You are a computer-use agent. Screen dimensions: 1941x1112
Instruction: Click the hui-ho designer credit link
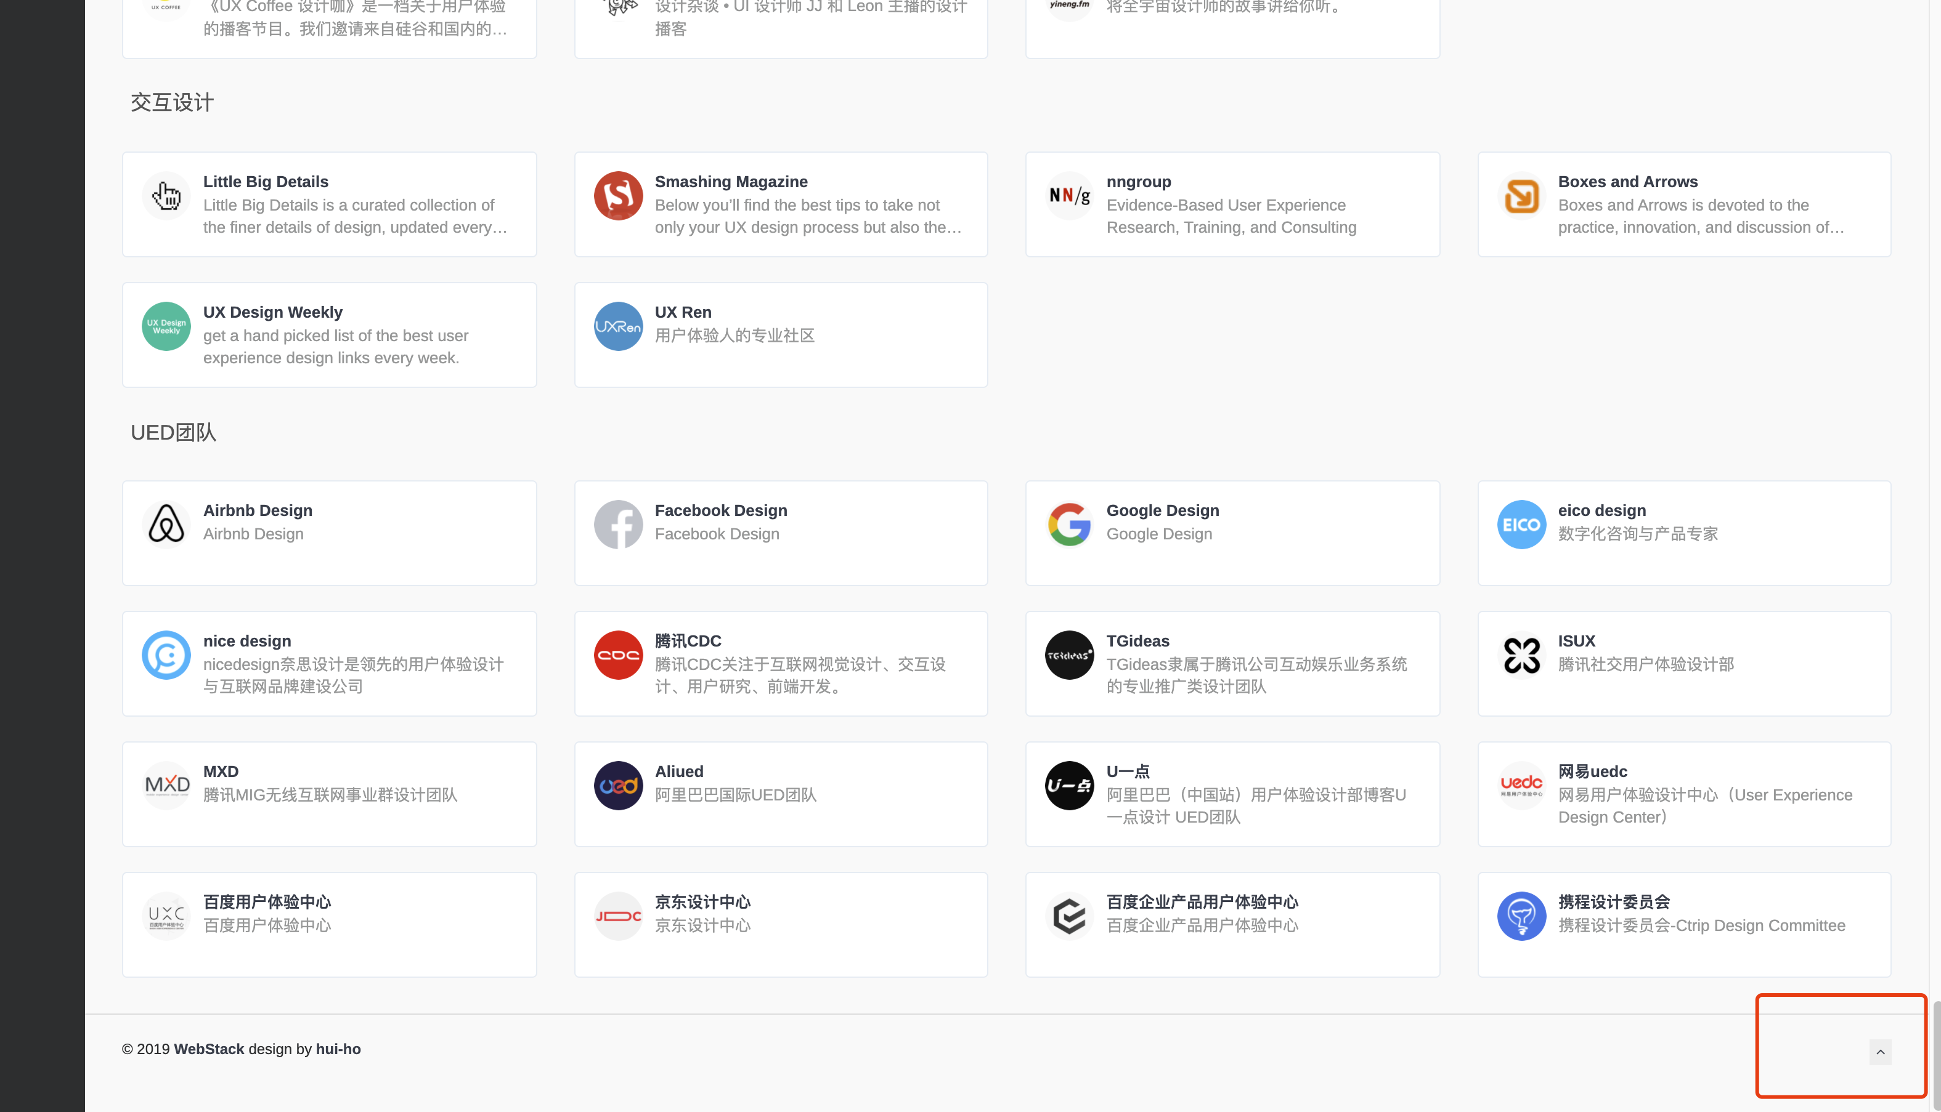click(337, 1049)
